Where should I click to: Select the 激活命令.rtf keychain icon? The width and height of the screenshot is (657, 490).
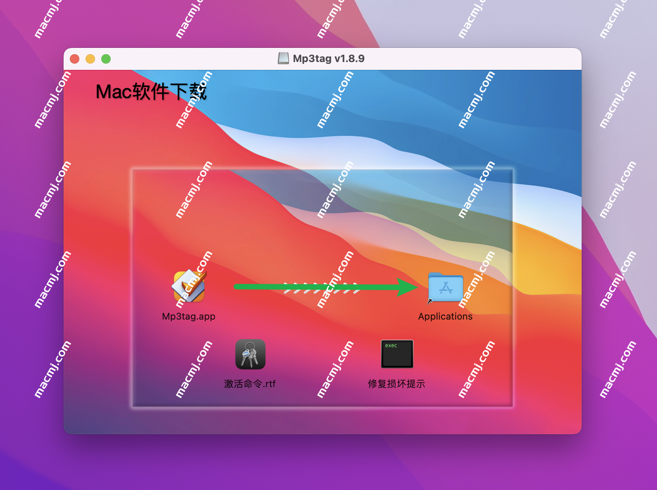click(x=250, y=354)
